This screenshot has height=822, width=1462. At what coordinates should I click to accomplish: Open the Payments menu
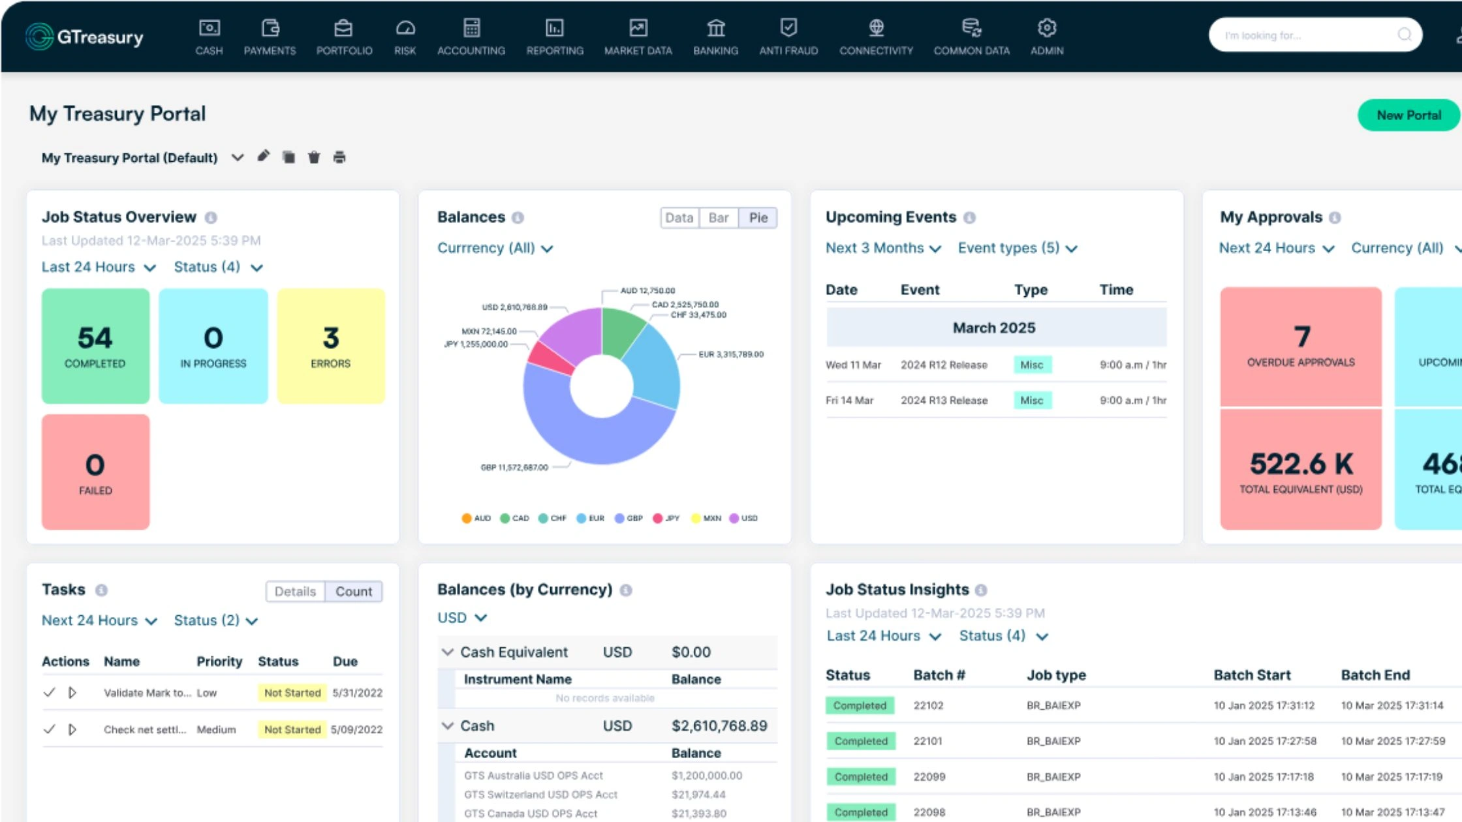pos(270,37)
